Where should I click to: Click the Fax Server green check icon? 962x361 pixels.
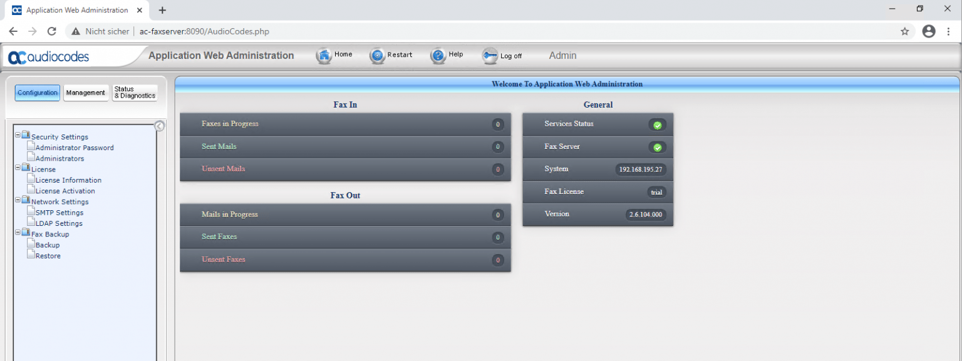click(656, 147)
